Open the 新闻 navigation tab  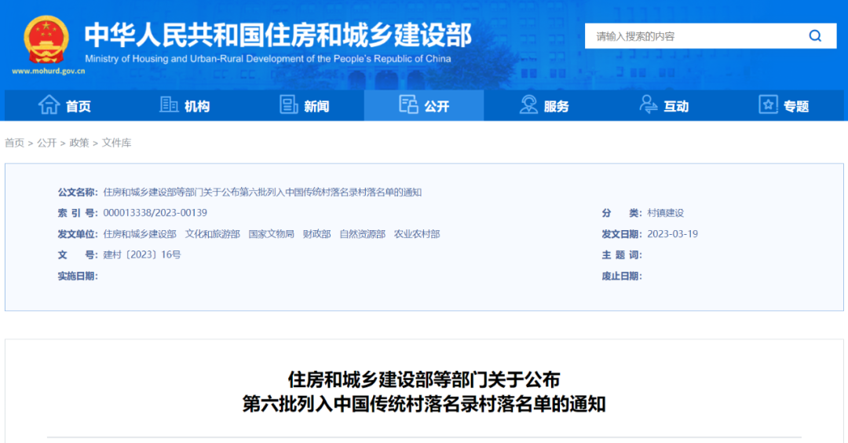(x=305, y=105)
